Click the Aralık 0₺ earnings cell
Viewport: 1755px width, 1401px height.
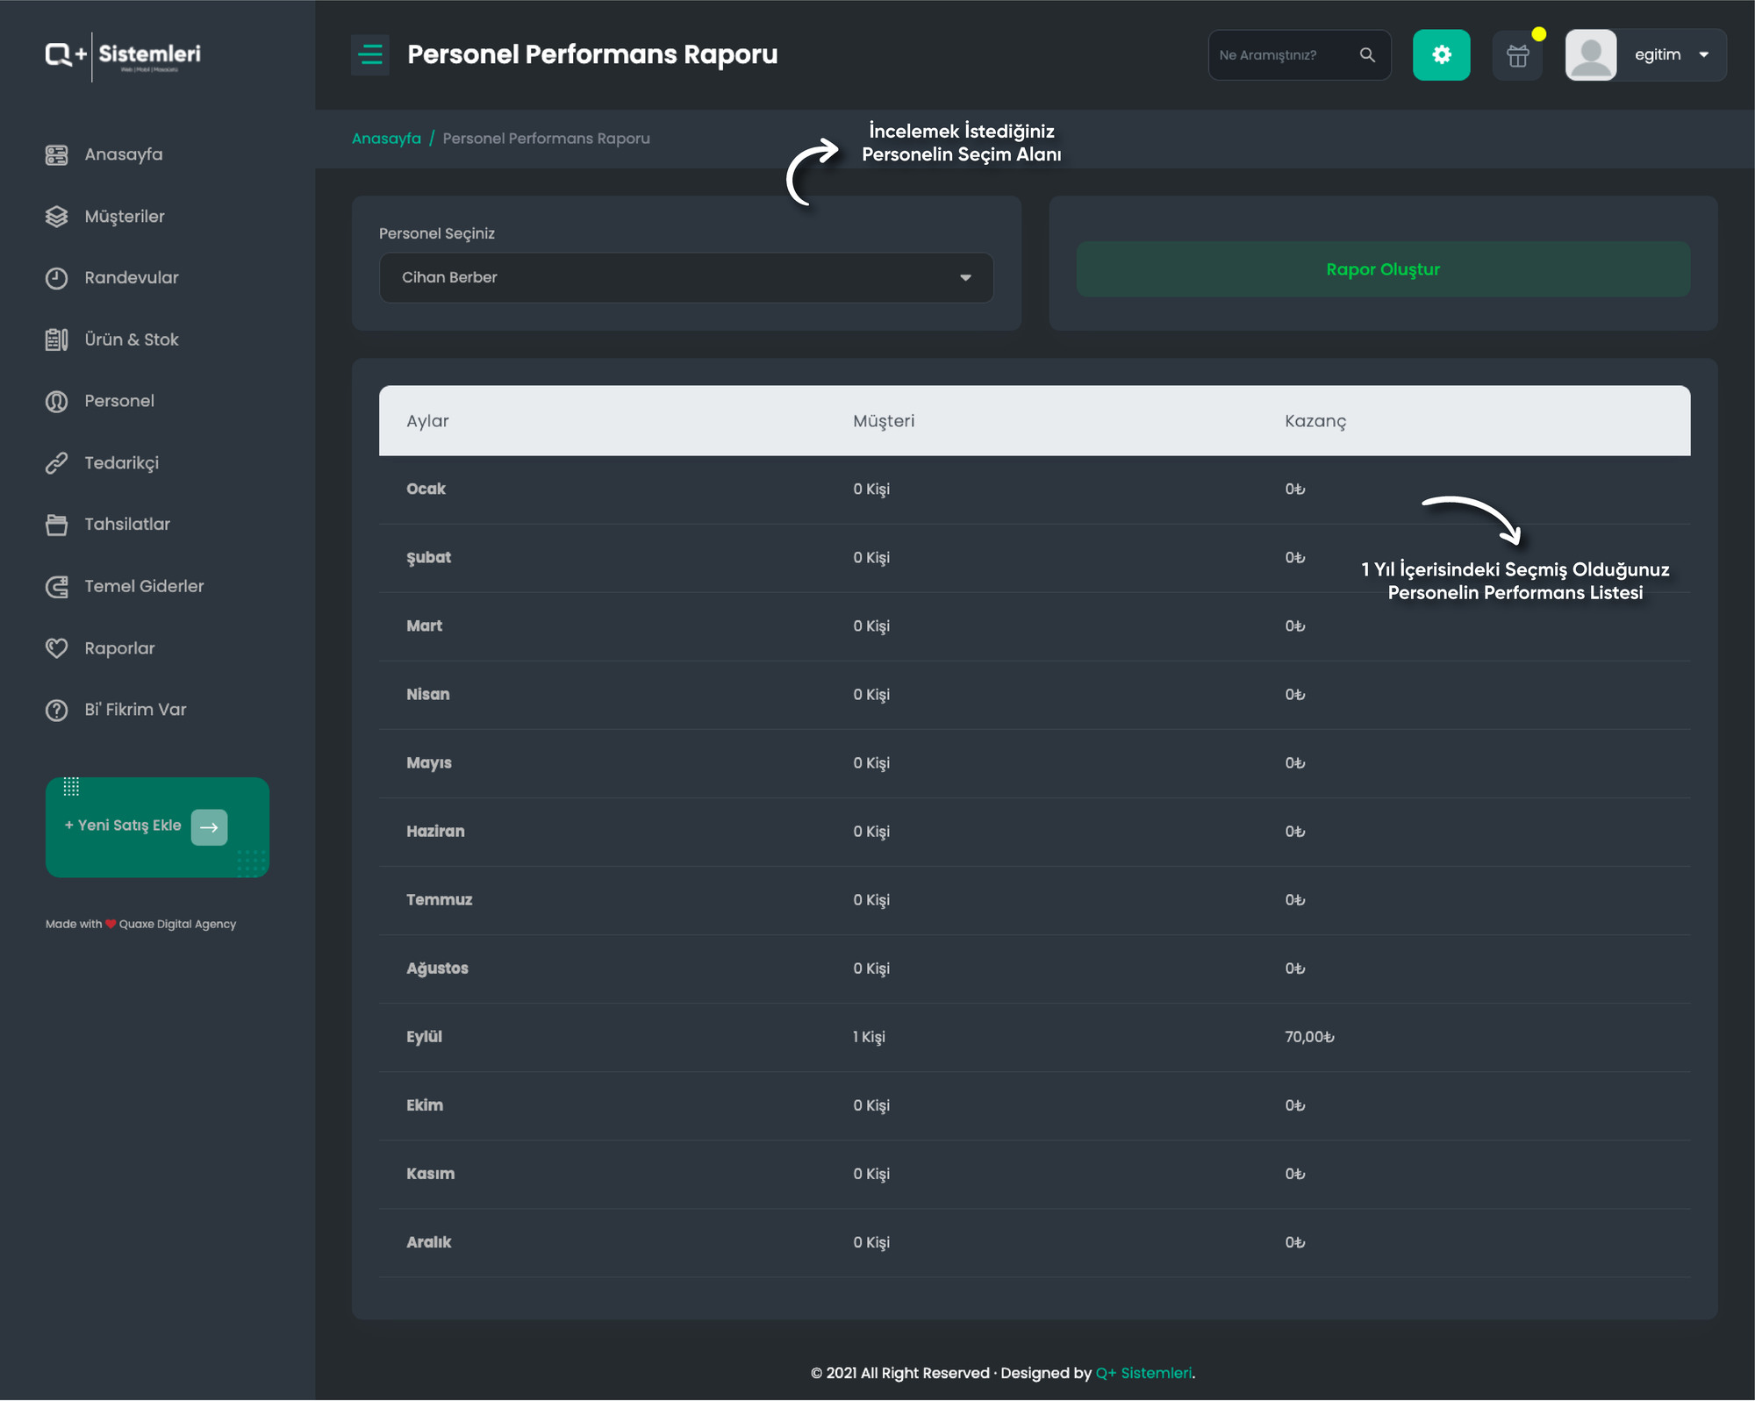pos(1295,1242)
